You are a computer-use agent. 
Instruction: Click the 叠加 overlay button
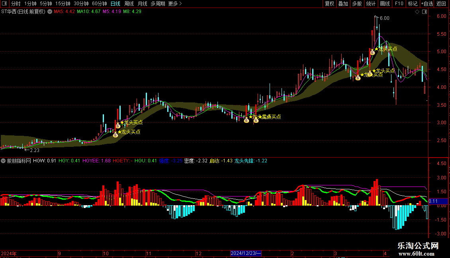tap(343, 4)
